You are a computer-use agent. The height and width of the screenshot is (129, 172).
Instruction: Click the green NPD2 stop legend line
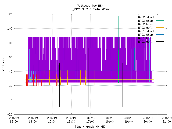(160, 21)
